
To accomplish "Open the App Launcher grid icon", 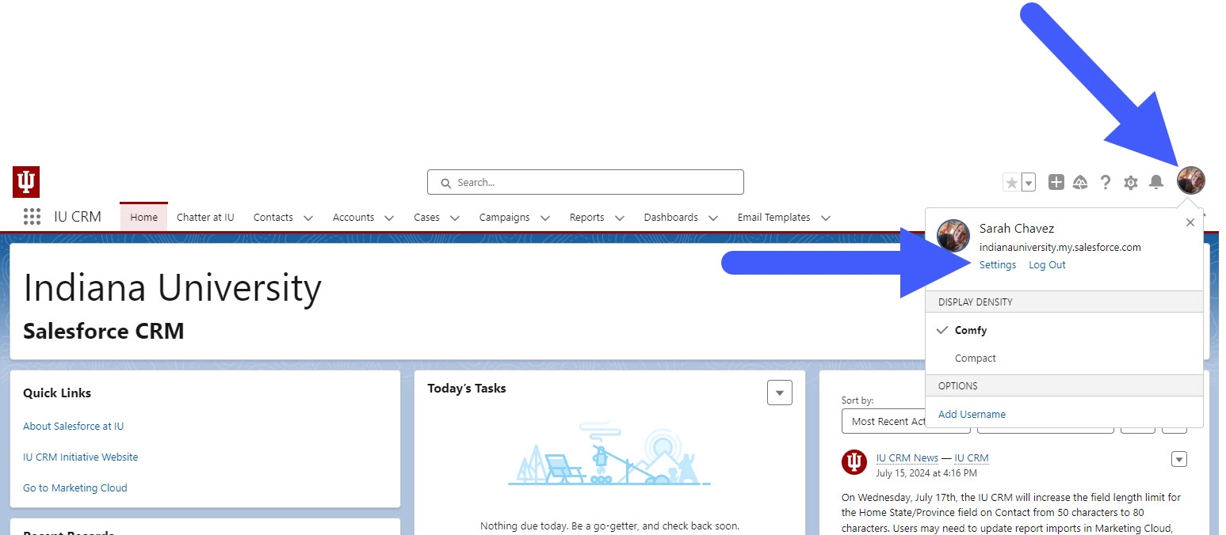I will [32, 217].
